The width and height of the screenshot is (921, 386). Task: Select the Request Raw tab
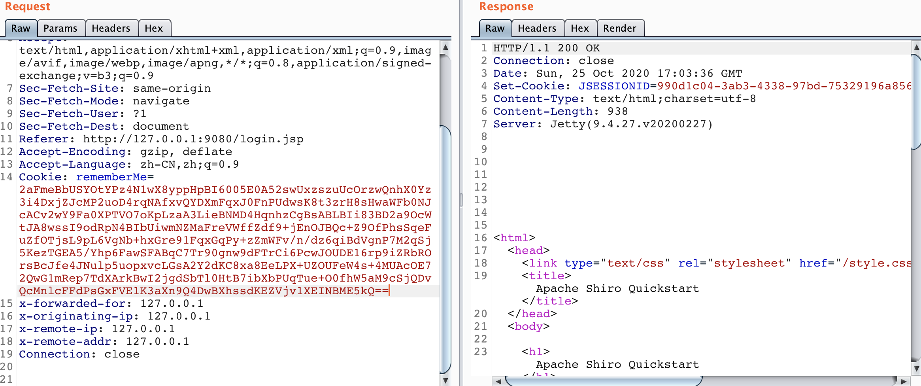[x=21, y=28]
